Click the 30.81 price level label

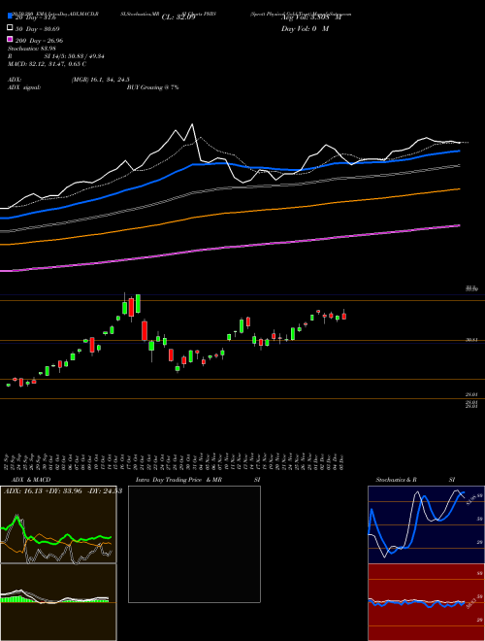coord(471,340)
